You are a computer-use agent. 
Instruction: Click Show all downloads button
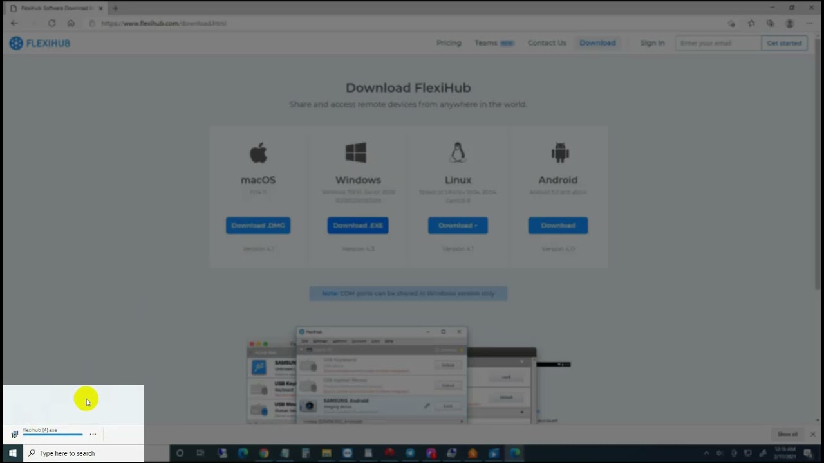tap(787, 434)
